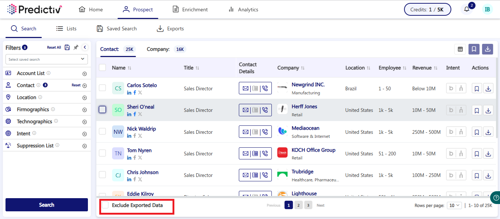Reveal Nick Waldrip's email icon
The image size is (500, 219).
pyautogui.click(x=245, y=132)
